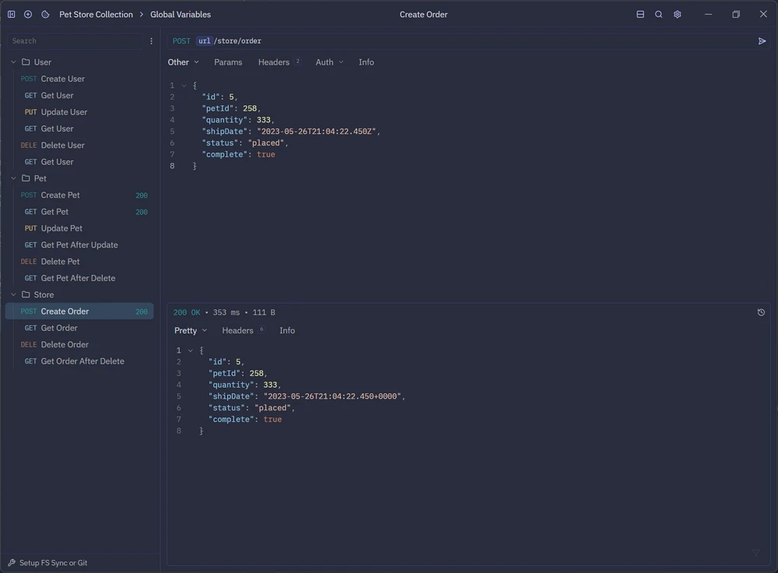Open the sidebar three-dot options menu

152,41
